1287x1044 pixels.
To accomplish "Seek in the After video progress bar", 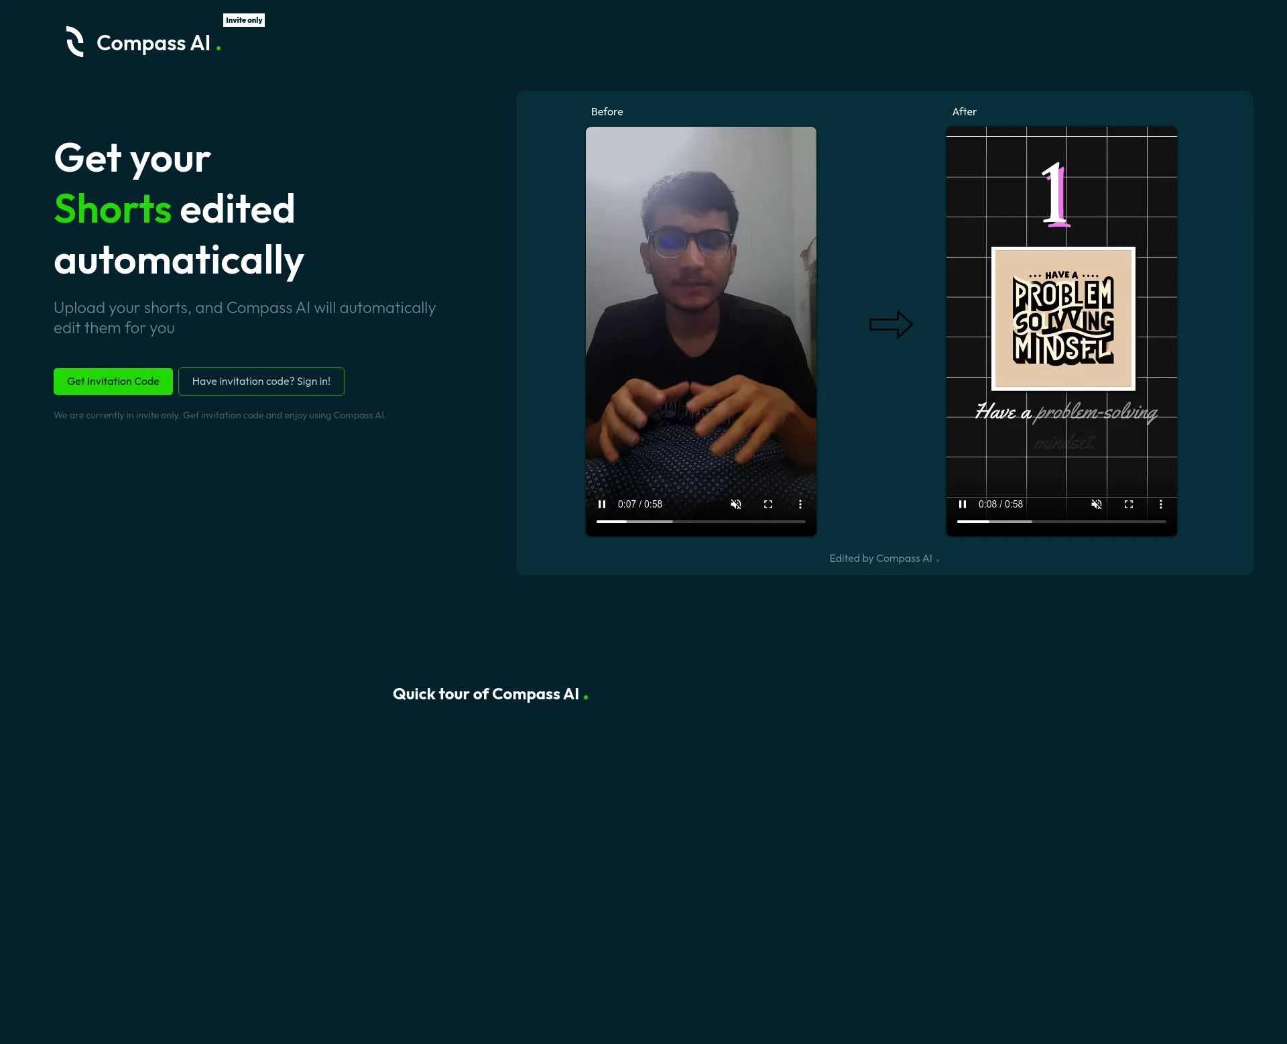I will point(1062,522).
